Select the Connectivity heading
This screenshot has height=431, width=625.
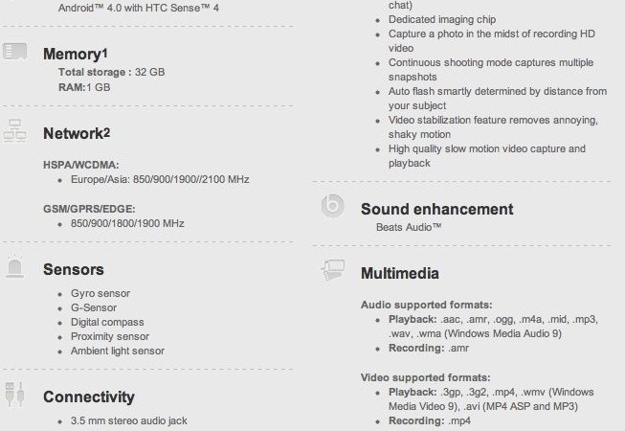pos(89,397)
